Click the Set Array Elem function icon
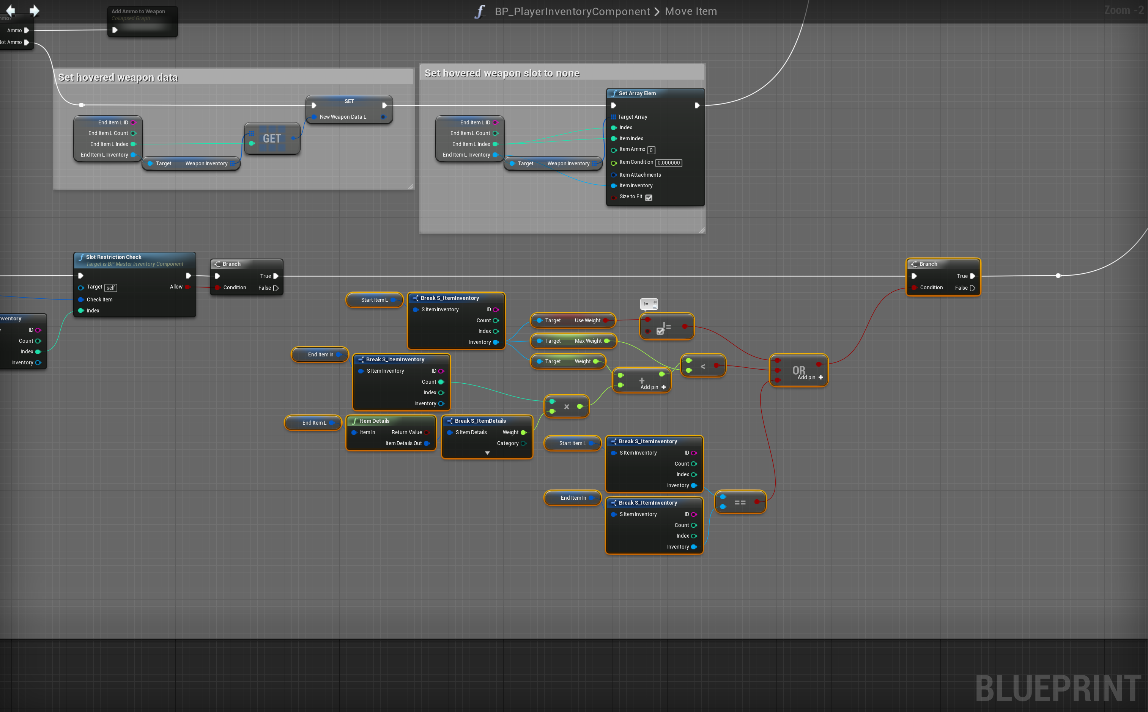This screenshot has width=1148, height=712. (x=614, y=93)
